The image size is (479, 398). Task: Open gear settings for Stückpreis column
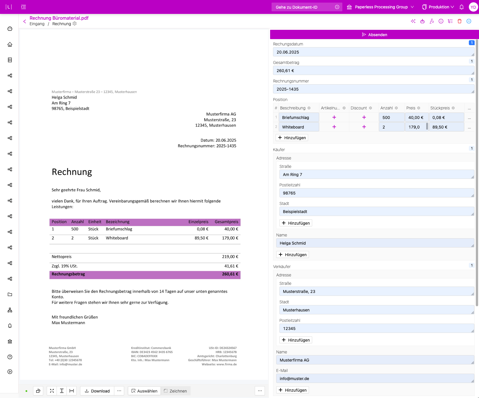tap(453, 108)
